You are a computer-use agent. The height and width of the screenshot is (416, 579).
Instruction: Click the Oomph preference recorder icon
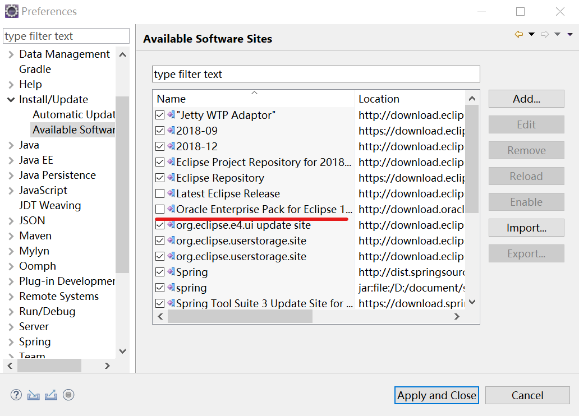[x=68, y=395]
